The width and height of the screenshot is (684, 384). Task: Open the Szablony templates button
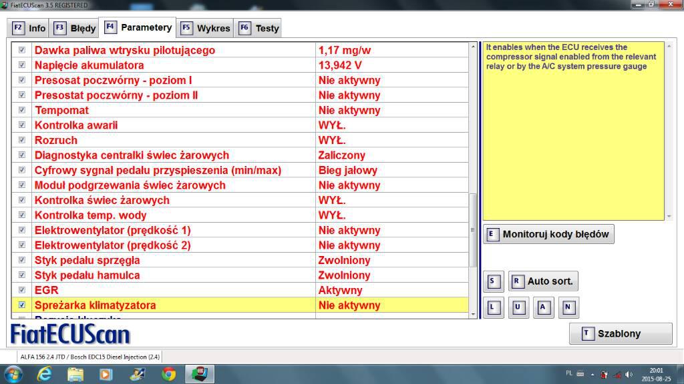click(621, 334)
